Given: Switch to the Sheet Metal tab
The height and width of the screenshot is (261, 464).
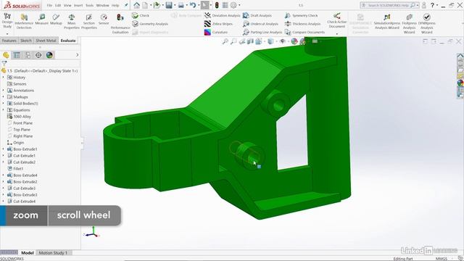Looking at the screenshot, I should pos(46,41).
